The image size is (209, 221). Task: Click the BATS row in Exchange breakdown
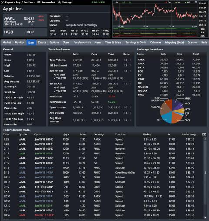172,67
